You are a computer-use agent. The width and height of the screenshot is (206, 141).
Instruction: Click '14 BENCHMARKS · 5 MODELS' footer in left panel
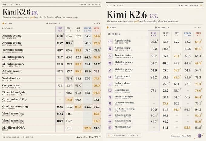[18, 137]
